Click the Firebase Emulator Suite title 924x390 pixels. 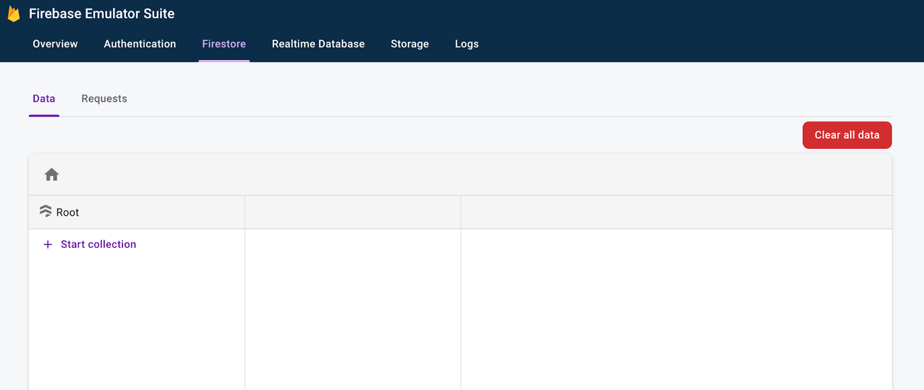tap(102, 14)
